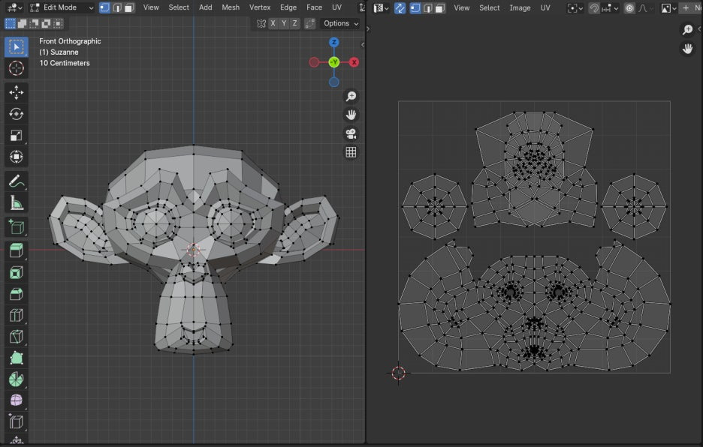
Task: Click the UV editor pan hand icon
Action: point(687,48)
